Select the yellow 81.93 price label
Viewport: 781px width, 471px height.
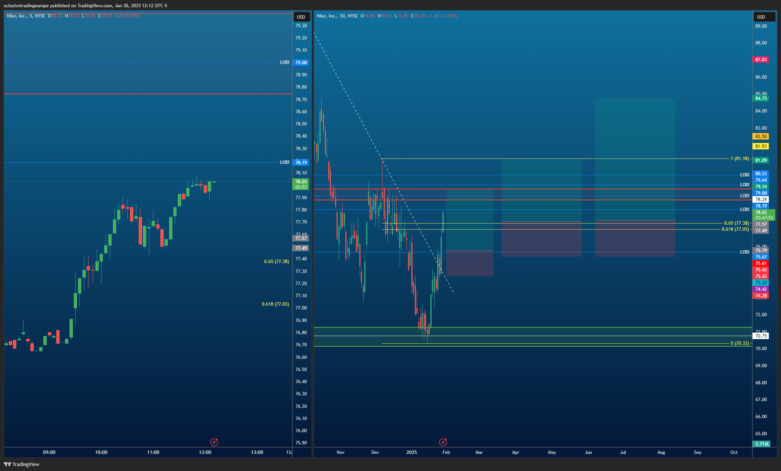click(x=761, y=146)
